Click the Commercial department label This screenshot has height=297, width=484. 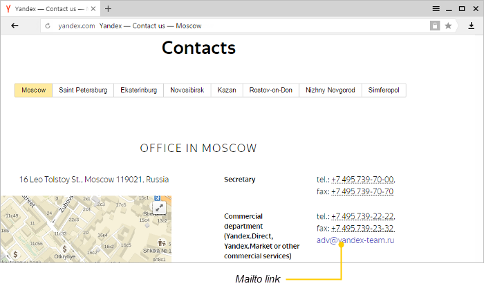pyautogui.click(x=262, y=236)
